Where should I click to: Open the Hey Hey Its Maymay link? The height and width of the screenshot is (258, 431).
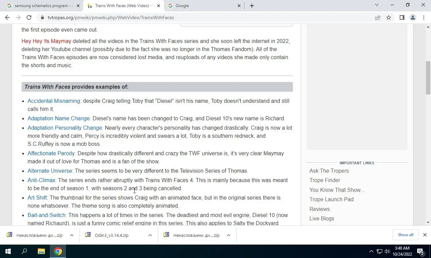pos(46,41)
